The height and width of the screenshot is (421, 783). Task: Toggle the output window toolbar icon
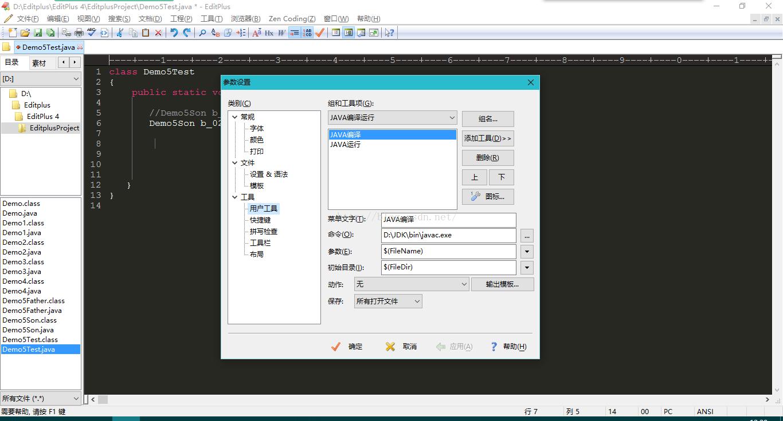(361, 33)
